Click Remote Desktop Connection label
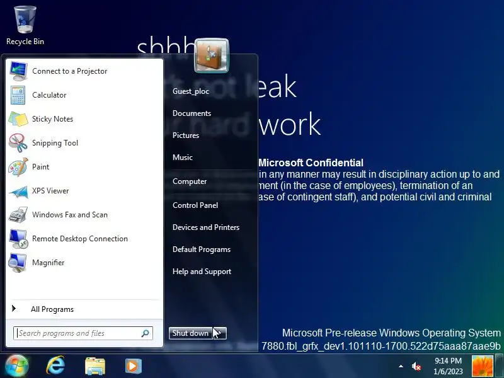Screen dimensions: 504x378 click(x=80, y=239)
